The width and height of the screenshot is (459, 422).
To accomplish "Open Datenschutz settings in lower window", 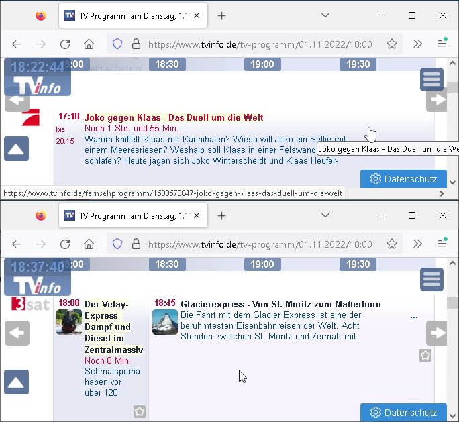I will coord(403,413).
